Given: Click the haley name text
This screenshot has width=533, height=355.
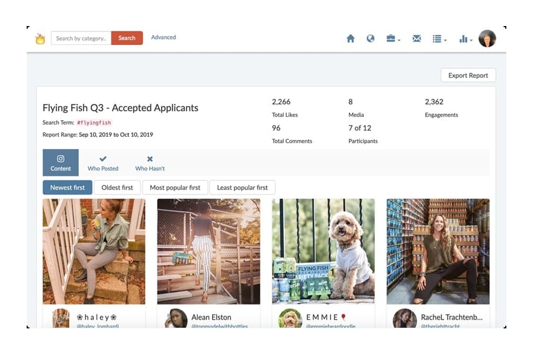Looking at the screenshot, I should [97, 317].
